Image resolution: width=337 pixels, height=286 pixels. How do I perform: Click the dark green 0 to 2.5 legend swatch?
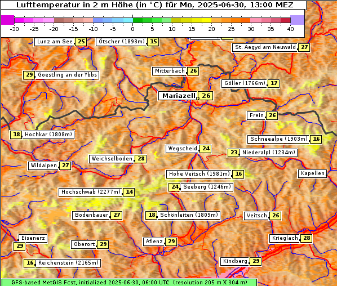tap(138, 20)
